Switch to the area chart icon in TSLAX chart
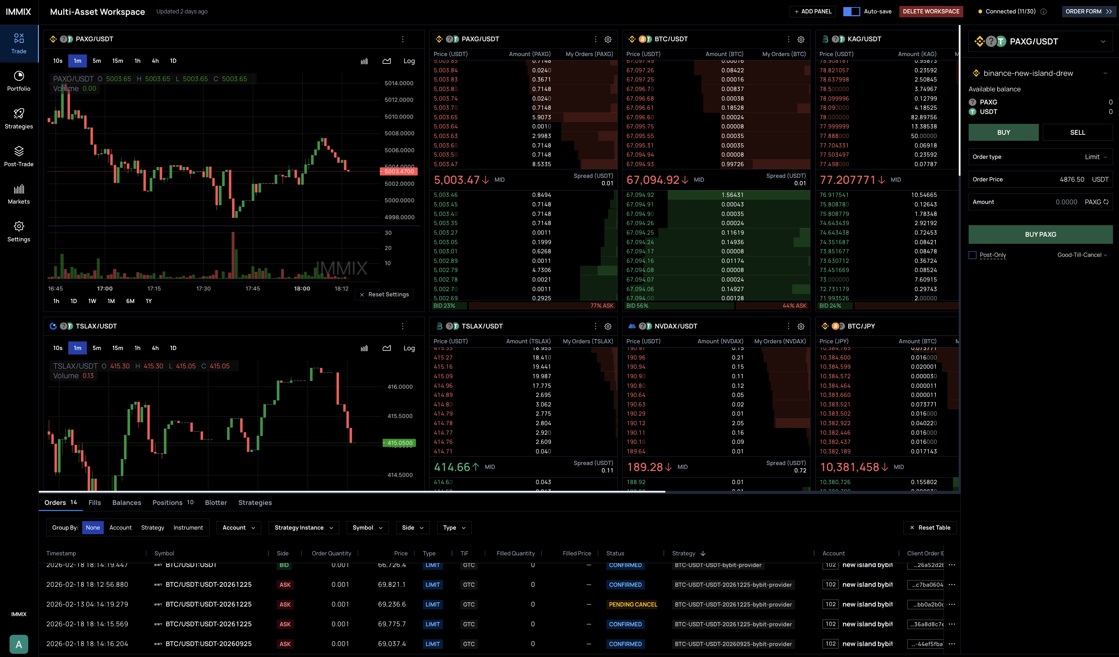 (386, 349)
